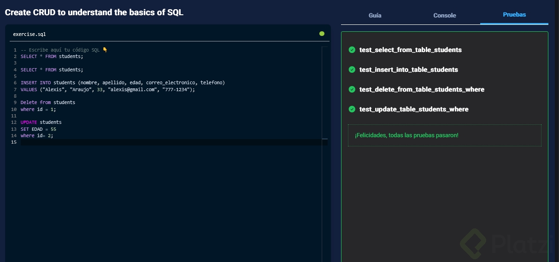Select the Pruebas tab

(514, 15)
